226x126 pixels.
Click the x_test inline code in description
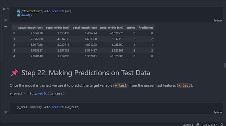click(x=184, y=86)
